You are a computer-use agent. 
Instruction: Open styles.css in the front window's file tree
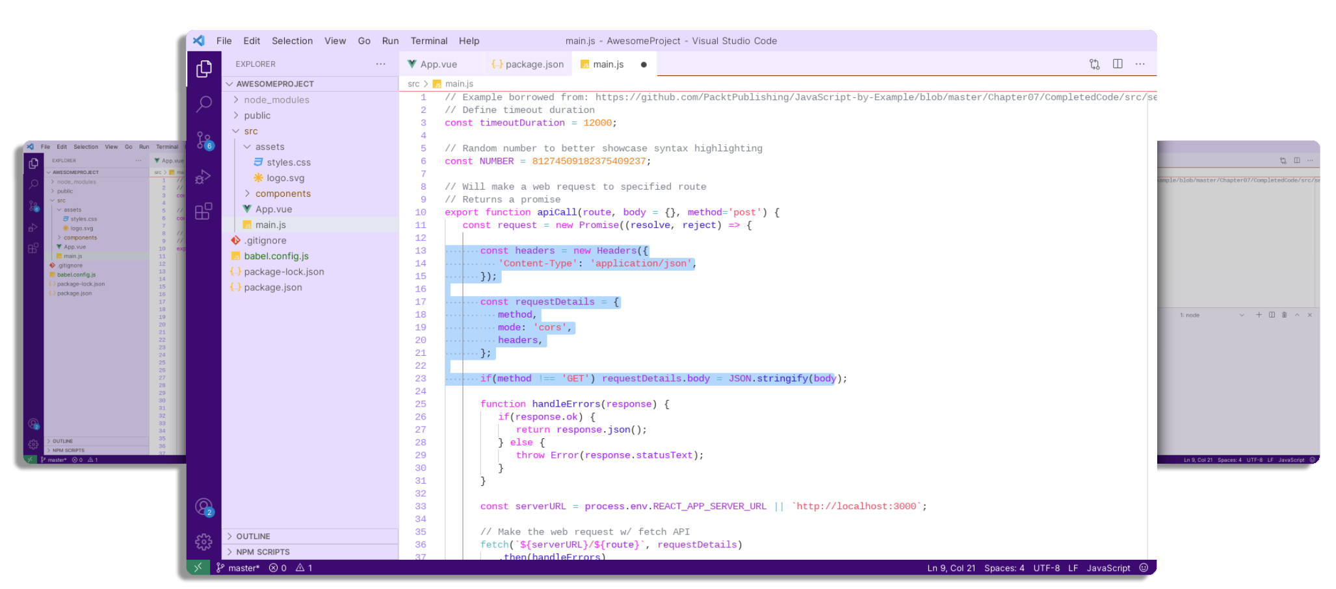tap(310, 162)
